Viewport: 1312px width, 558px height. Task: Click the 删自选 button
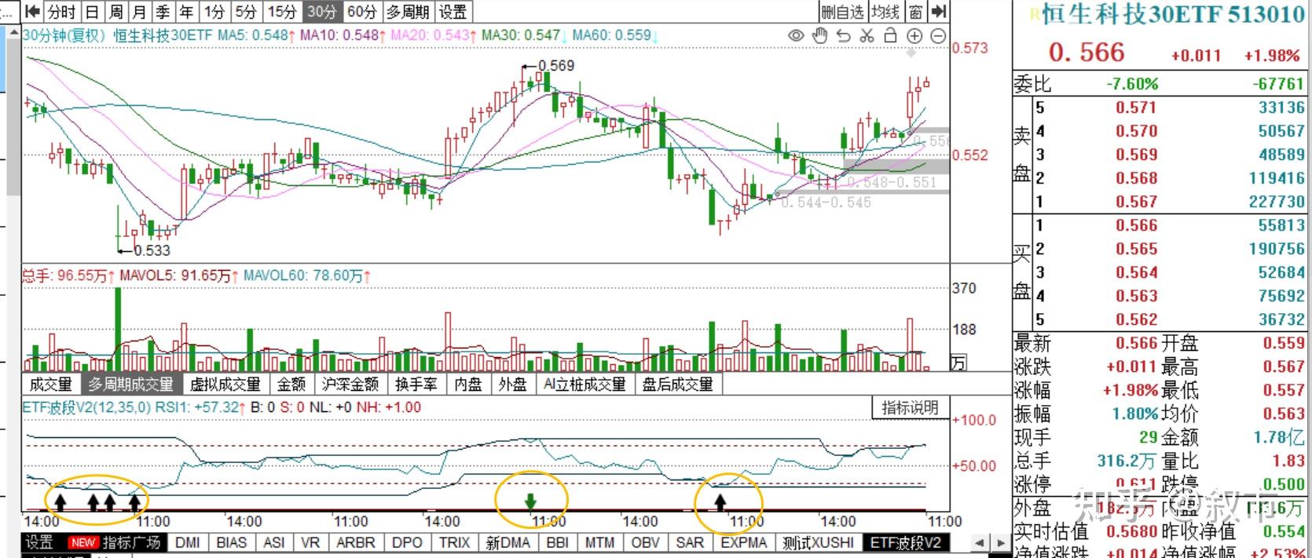coord(843,12)
